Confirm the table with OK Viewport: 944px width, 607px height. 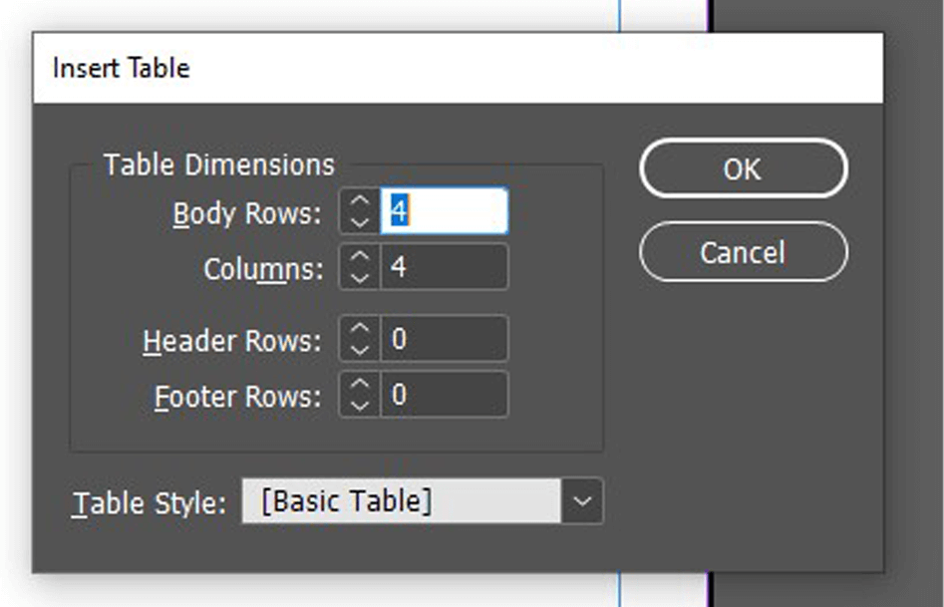coord(744,168)
